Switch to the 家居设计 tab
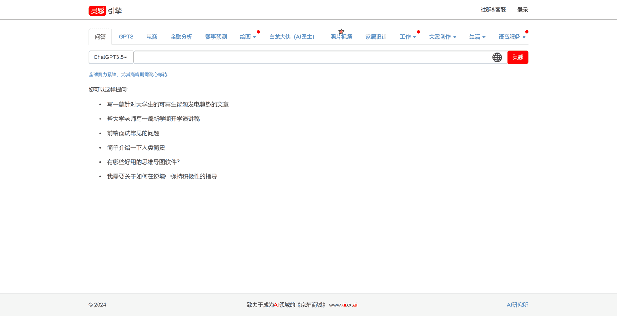This screenshot has height=316, width=617. pyautogui.click(x=376, y=37)
